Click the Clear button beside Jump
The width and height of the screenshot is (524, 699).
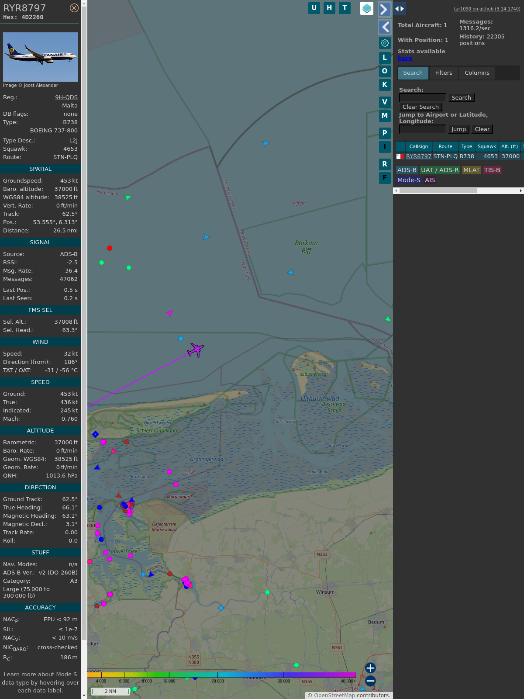point(482,129)
